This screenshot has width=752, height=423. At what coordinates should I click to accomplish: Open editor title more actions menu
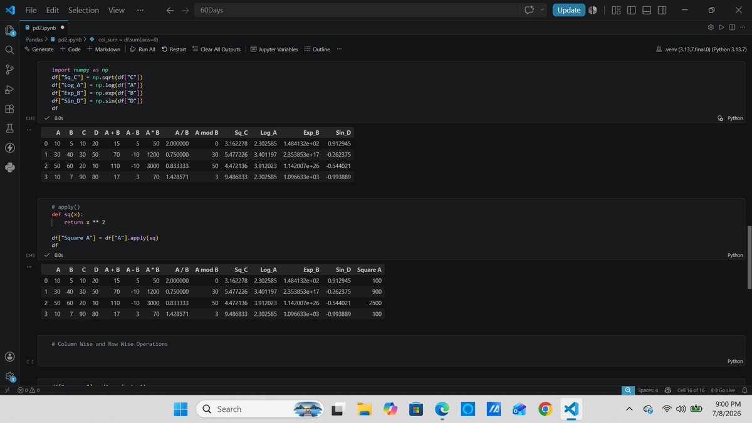(x=743, y=28)
